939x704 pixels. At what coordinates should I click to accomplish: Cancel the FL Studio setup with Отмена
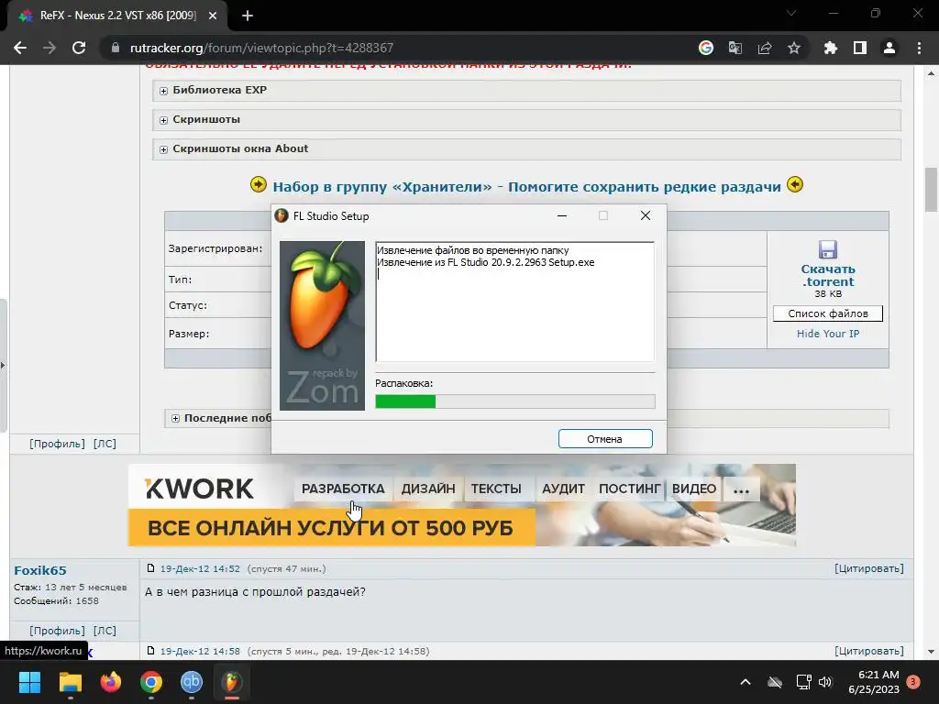click(x=605, y=439)
